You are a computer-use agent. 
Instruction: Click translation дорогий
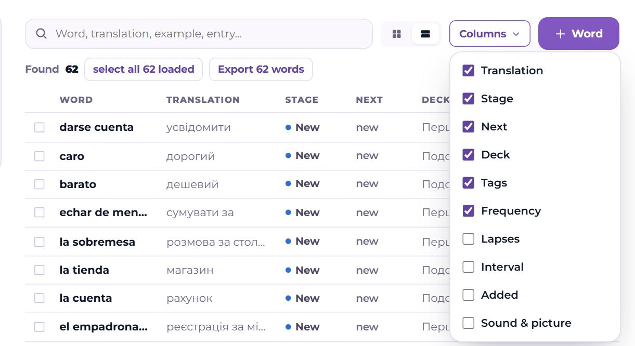(190, 156)
